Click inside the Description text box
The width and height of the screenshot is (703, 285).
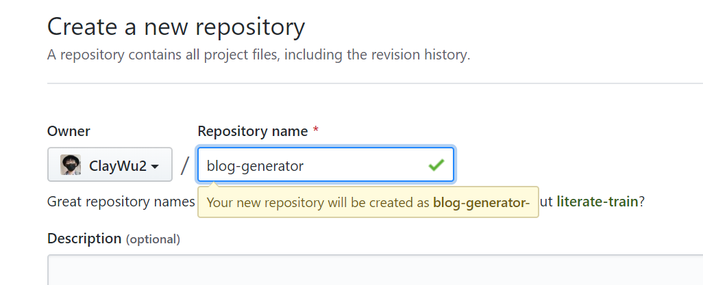coord(370,271)
